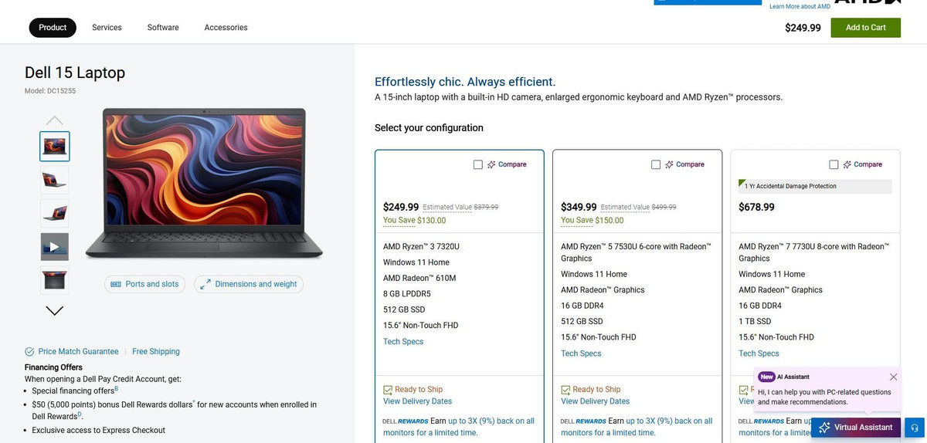Check Compare for the $249.99 configuration
The width and height of the screenshot is (927, 443).
[478, 164]
